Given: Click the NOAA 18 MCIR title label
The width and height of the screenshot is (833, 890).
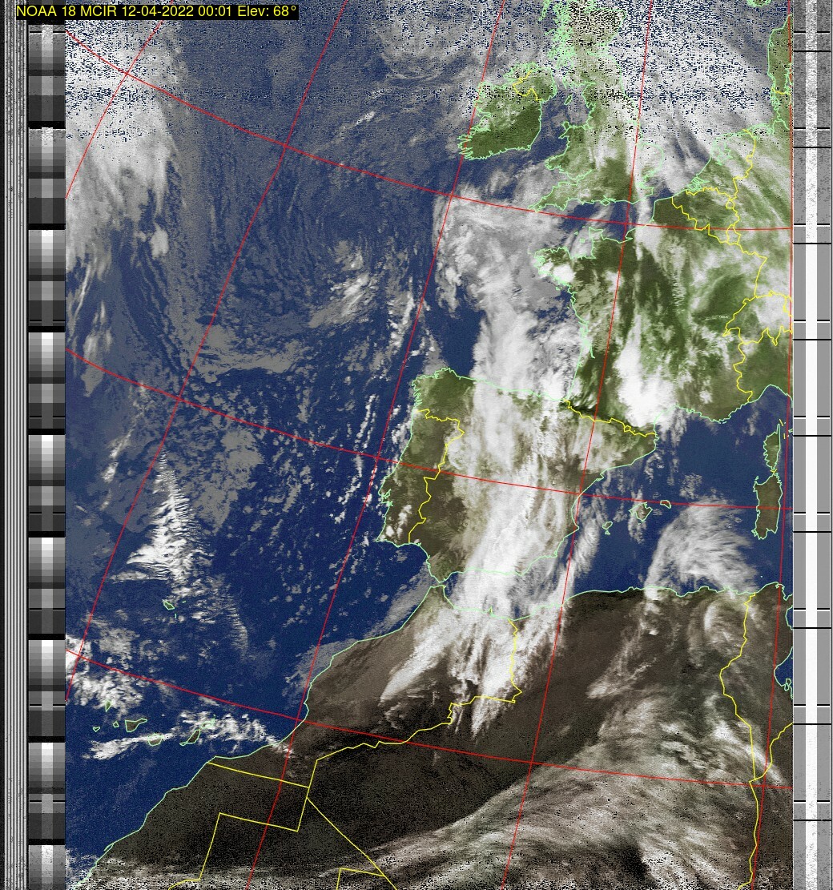Looking at the screenshot, I should 156,11.
